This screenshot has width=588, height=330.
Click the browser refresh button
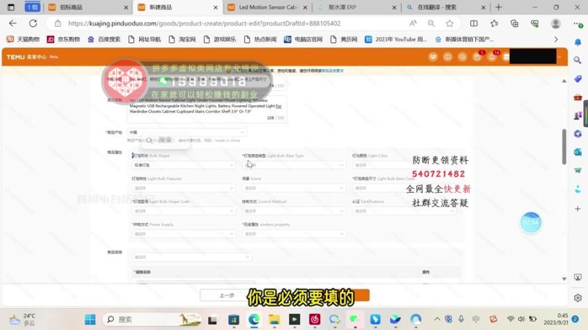[x=33, y=23]
